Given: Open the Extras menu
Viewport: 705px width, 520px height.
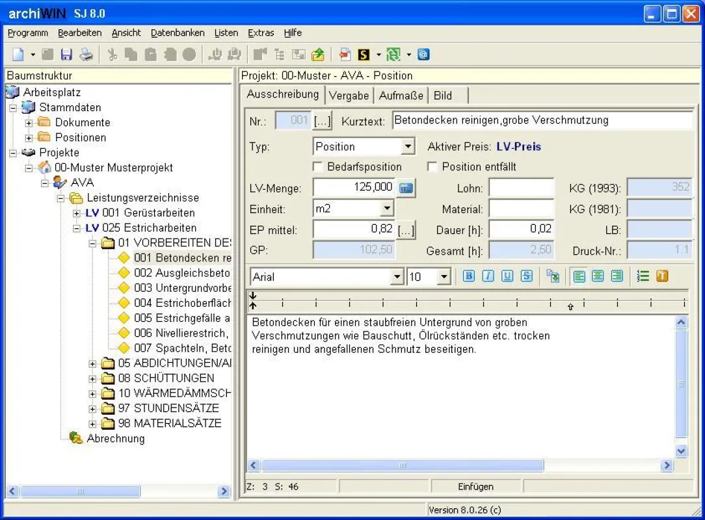Looking at the screenshot, I should pyautogui.click(x=261, y=32).
